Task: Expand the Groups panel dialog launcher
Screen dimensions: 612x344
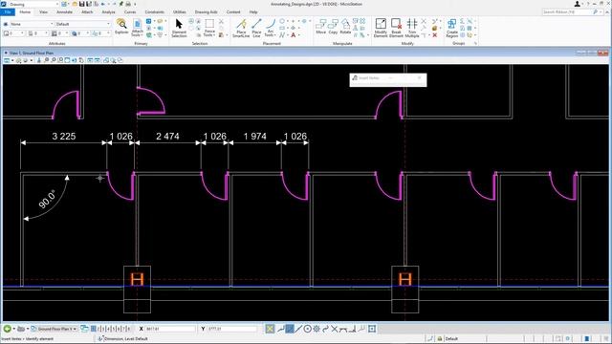Action: click(x=475, y=43)
